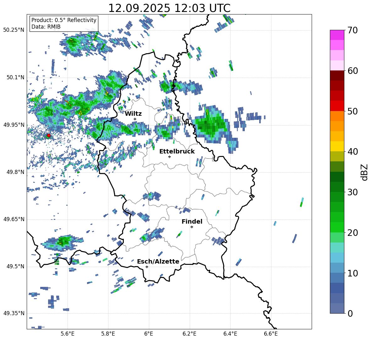The height and width of the screenshot is (340, 372).
Task: Click the dBZ colorbar axis label
Action: pyautogui.click(x=364, y=172)
